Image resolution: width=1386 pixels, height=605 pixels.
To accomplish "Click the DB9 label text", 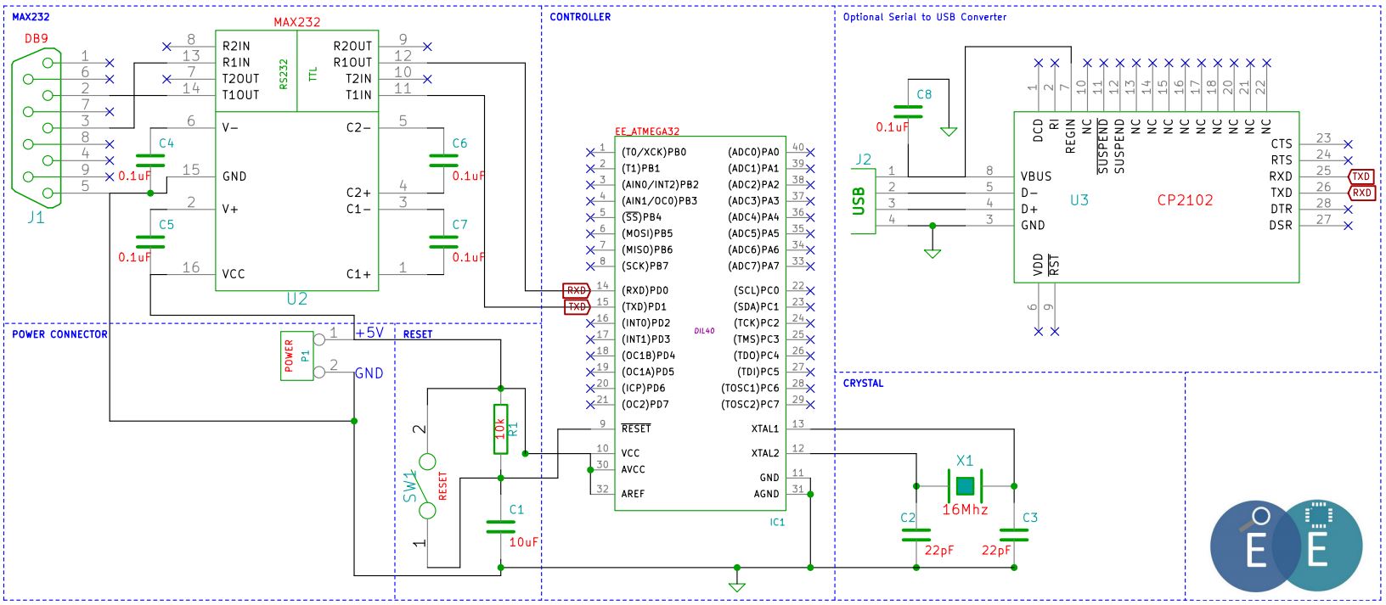I will (x=37, y=38).
